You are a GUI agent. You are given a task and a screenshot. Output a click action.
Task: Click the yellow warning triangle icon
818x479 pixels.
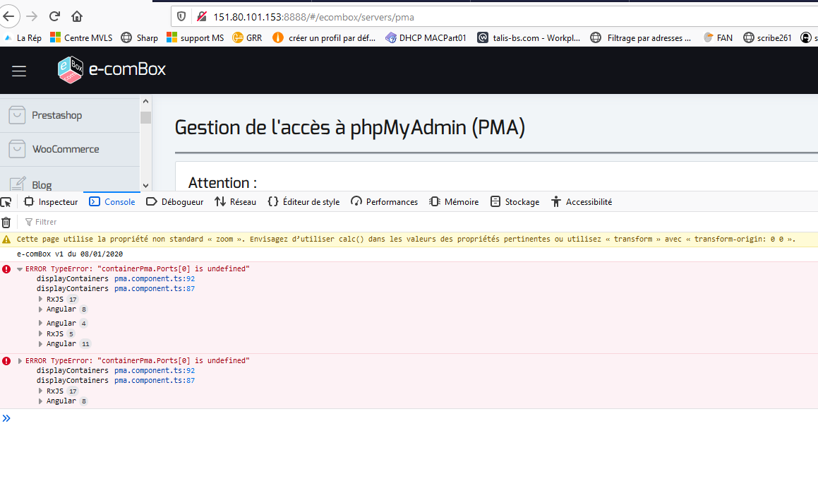pos(6,239)
